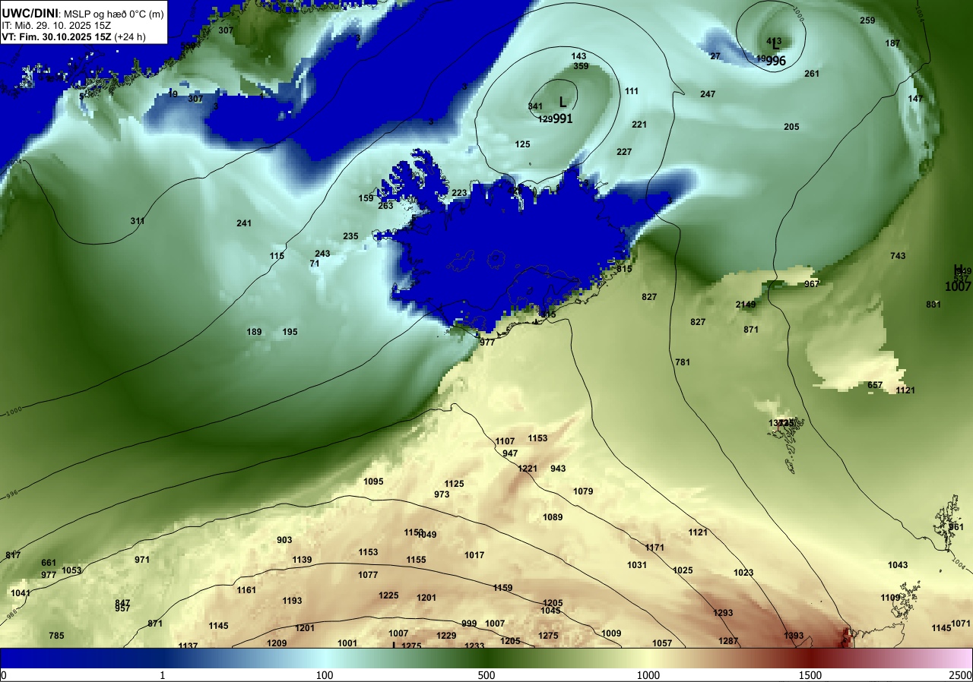The height and width of the screenshot is (682, 973).
Task: Select the height value 1095
Action: [x=373, y=482]
